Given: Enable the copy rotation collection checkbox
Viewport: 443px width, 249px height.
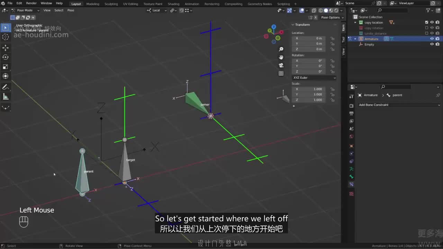Looking at the screenshot, I should point(427,28).
